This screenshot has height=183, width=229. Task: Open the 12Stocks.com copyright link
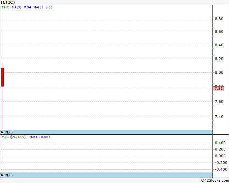[x=215, y=180]
